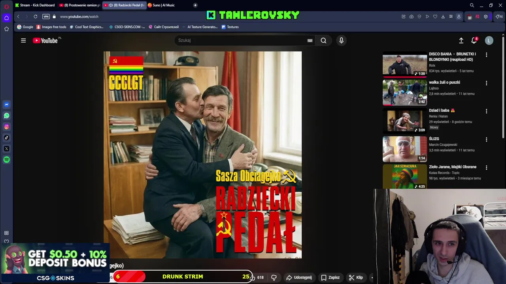Switch to Prostowanie ramion tab

click(79, 5)
